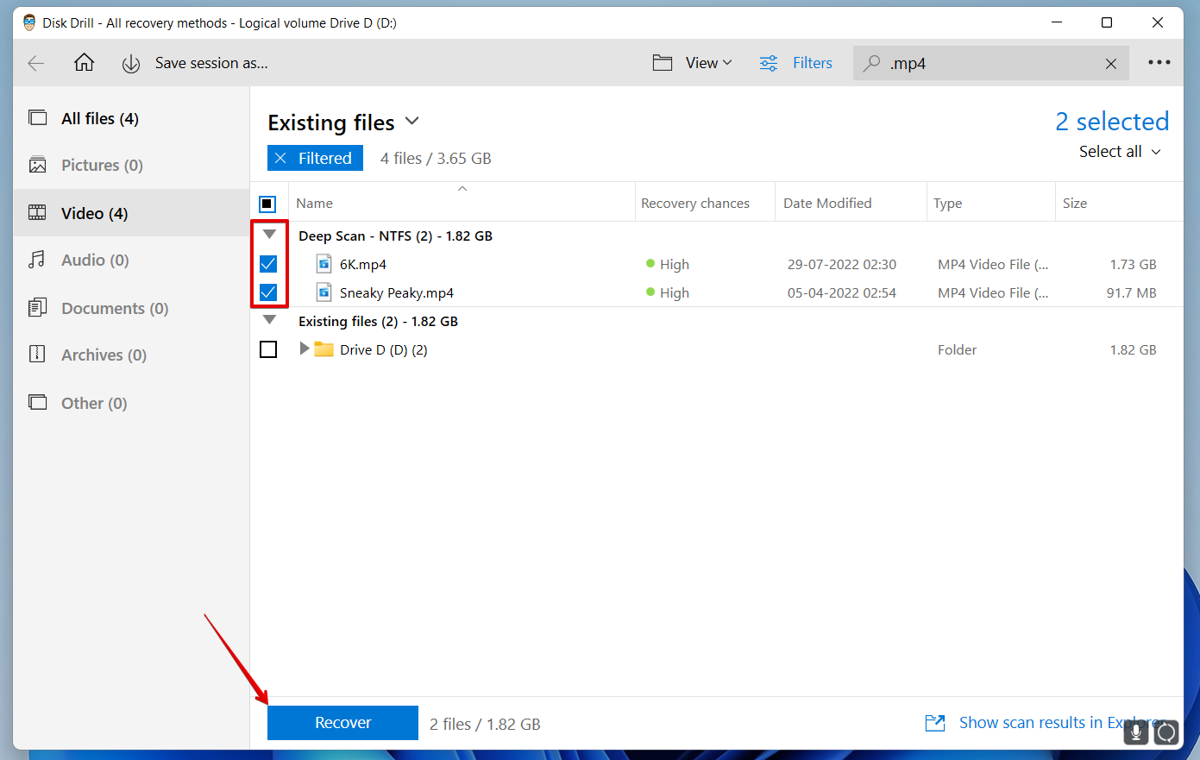The width and height of the screenshot is (1200, 760).
Task: Click the search magnifier icon
Action: click(x=872, y=63)
